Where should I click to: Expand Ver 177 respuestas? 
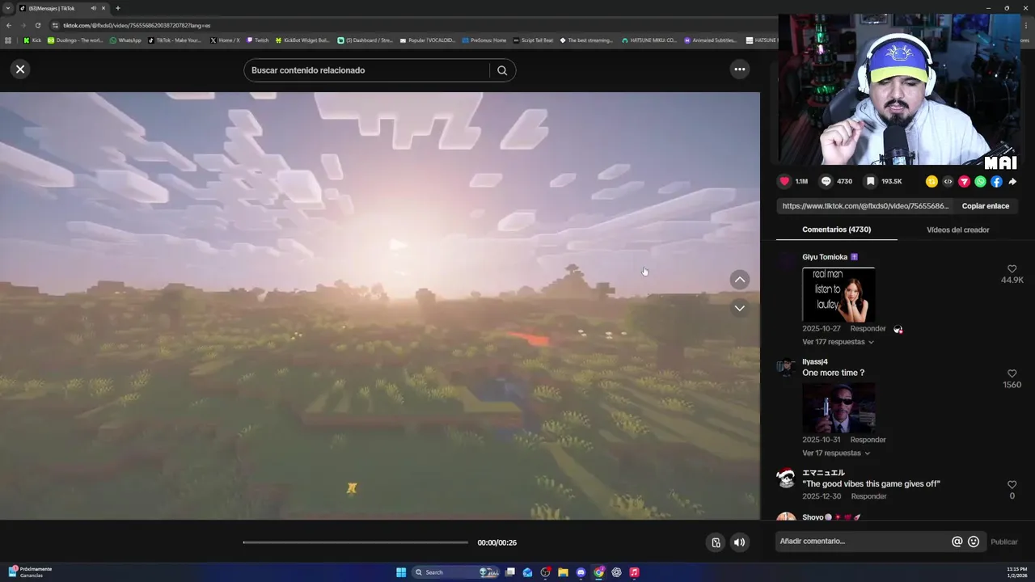click(x=838, y=342)
